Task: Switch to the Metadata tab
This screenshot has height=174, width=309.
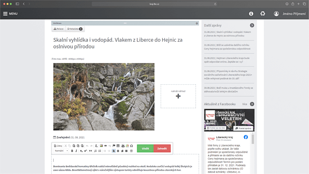Action: [75, 29]
